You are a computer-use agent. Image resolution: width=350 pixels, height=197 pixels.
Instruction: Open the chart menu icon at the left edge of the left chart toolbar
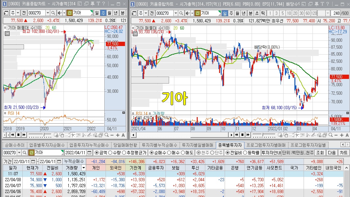[6, 13]
